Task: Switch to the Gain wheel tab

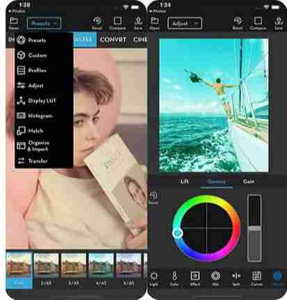Action: point(249,182)
